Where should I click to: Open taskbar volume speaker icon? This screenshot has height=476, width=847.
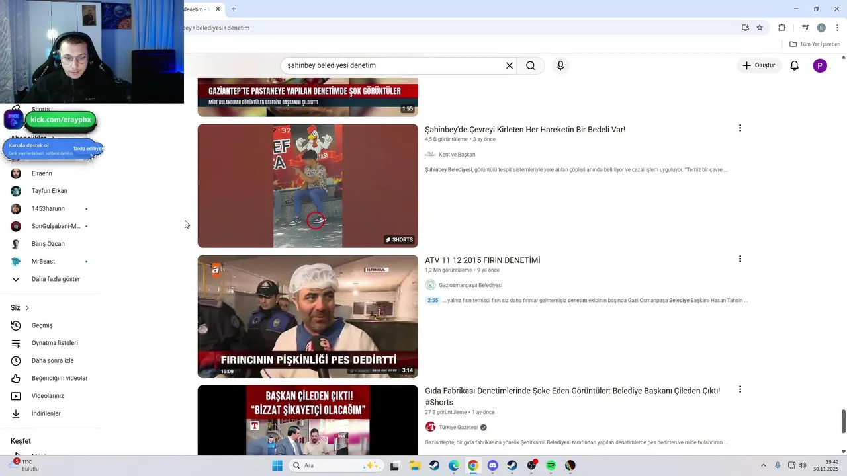(803, 465)
